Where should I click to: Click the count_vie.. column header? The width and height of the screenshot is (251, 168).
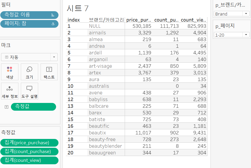[x=193, y=20]
